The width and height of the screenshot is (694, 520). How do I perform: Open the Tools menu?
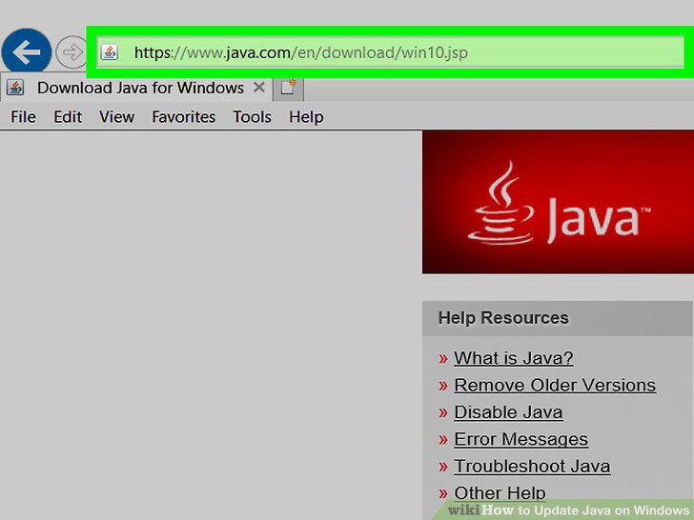coord(252,116)
